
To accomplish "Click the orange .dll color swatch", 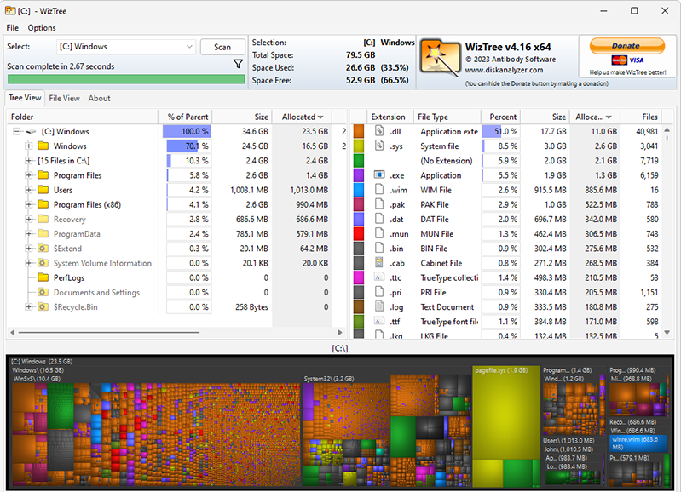I will [x=358, y=131].
